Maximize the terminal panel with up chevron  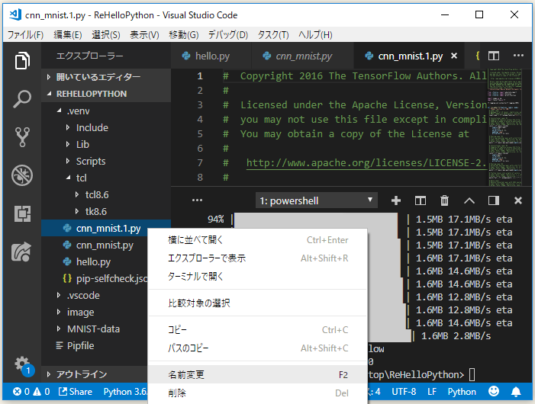click(469, 200)
